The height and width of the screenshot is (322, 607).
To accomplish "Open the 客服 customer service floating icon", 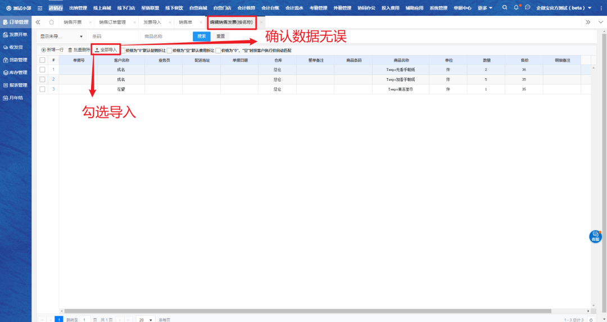I will click(x=595, y=237).
